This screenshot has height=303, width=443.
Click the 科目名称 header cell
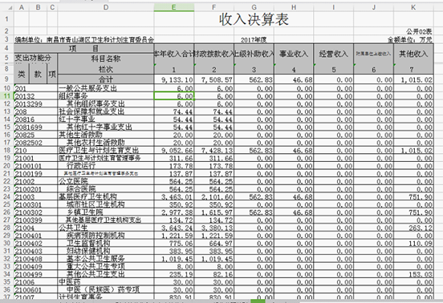click(106, 59)
